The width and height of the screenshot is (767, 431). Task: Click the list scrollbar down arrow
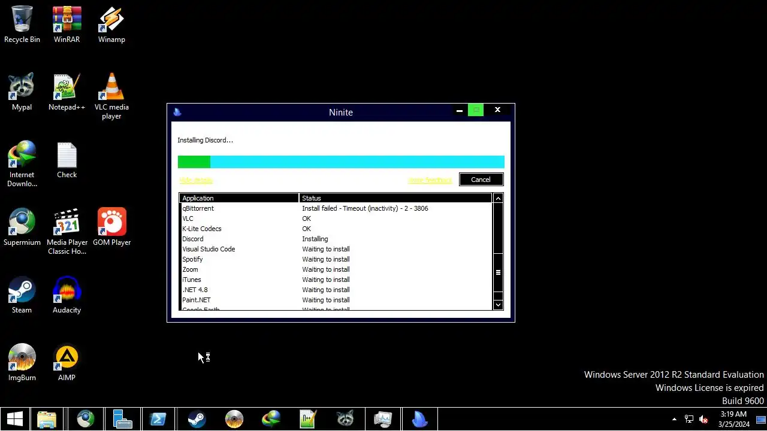(x=498, y=305)
